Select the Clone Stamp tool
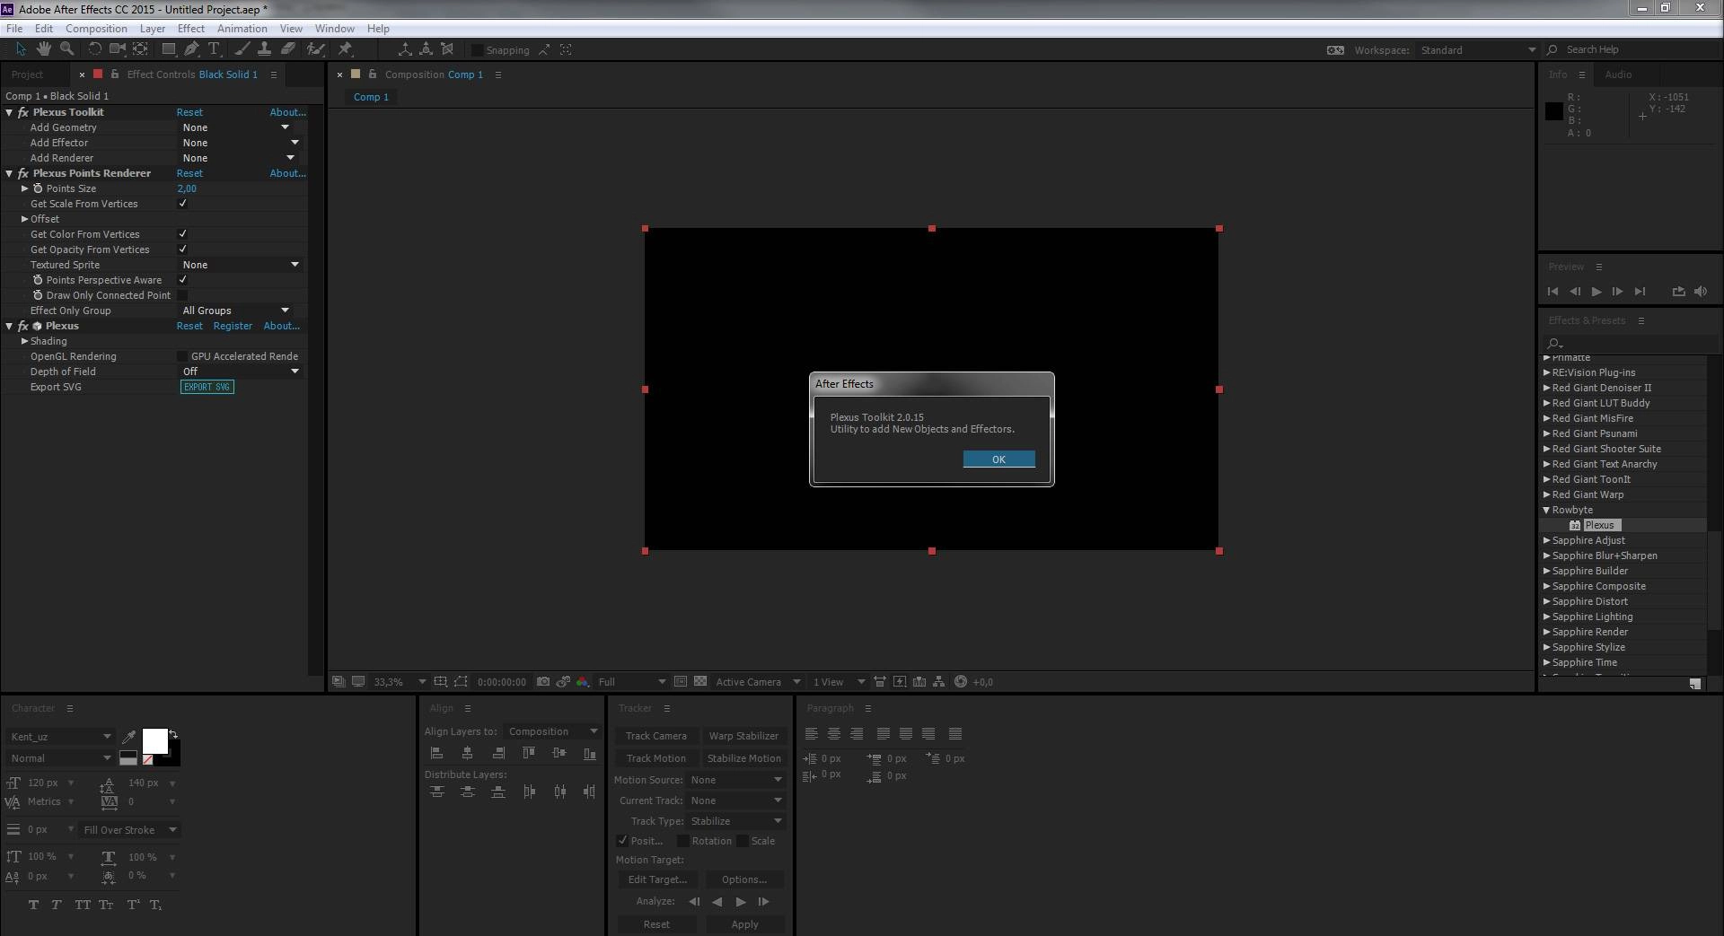The width and height of the screenshot is (1724, 936). (x=265, y=49)
